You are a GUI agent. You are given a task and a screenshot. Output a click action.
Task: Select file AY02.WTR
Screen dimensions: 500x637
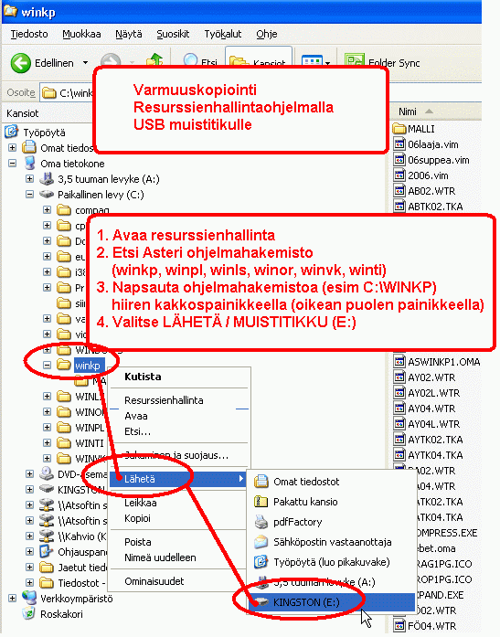(431, 377)
